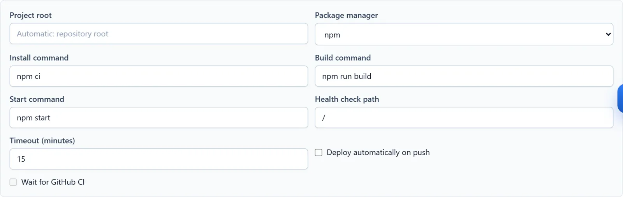Click the 'Project root' label
623x197 pixels.
pos(31,15)
